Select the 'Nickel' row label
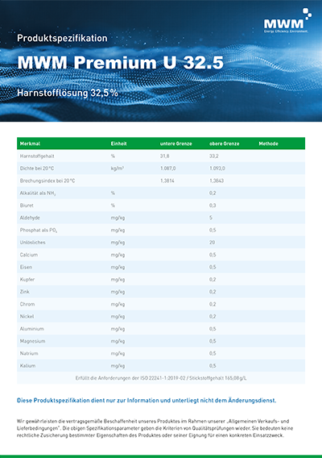 [x=27, y=316]
